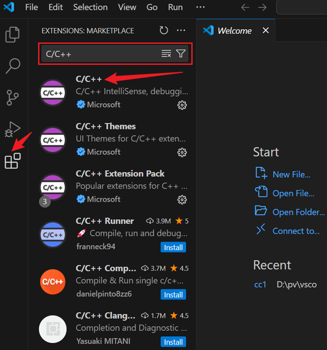Viewport: 327px width, 350px height.
Task: Refresh the extensions marketplace list
Action: [x=164, y=30]
